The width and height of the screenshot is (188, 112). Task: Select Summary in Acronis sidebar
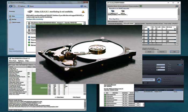pos(12,11)
